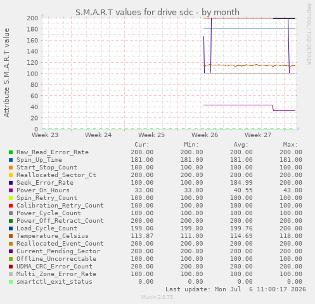Click the graph title for drive sdc
This screenshot has width=315, height=304.
coord(157,12)
